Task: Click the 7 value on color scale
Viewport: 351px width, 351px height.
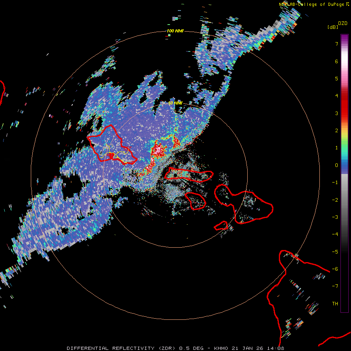Action: pos(337,44)
